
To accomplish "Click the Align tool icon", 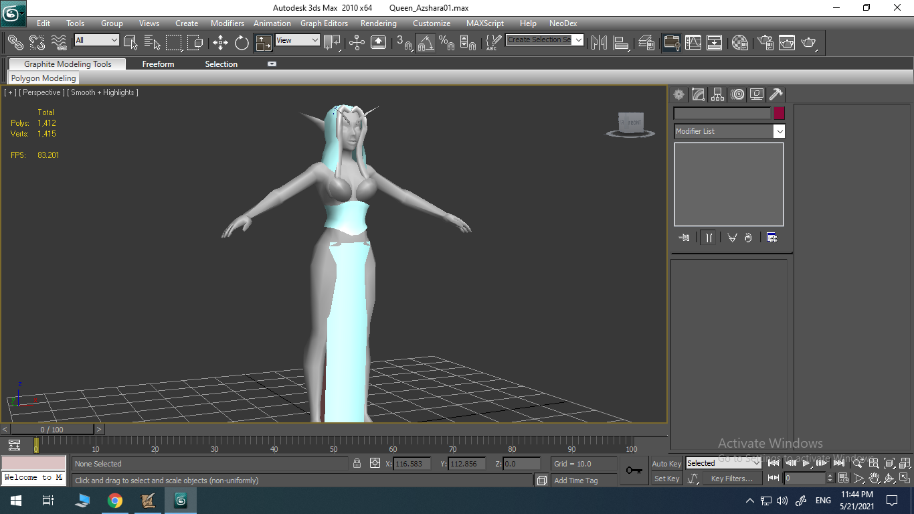I will [622, 42].
